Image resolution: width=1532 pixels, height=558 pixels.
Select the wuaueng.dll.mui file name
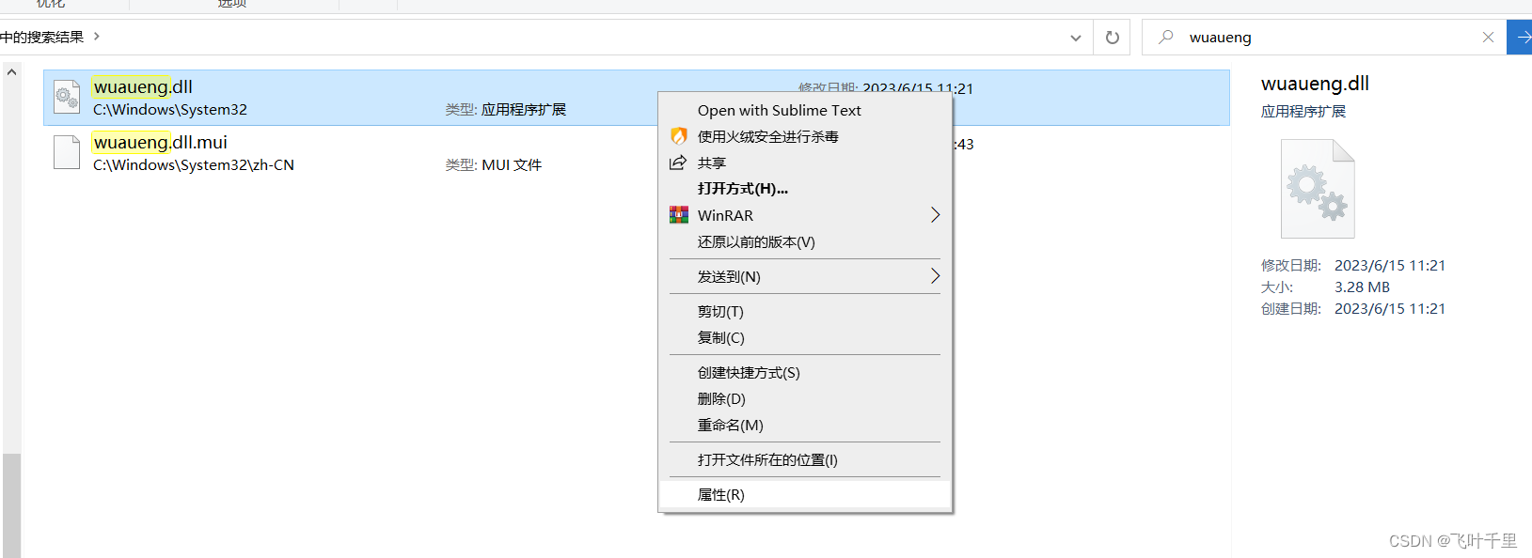tap(160, 142)
